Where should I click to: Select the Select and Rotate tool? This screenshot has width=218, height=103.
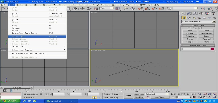pos(89,9)
